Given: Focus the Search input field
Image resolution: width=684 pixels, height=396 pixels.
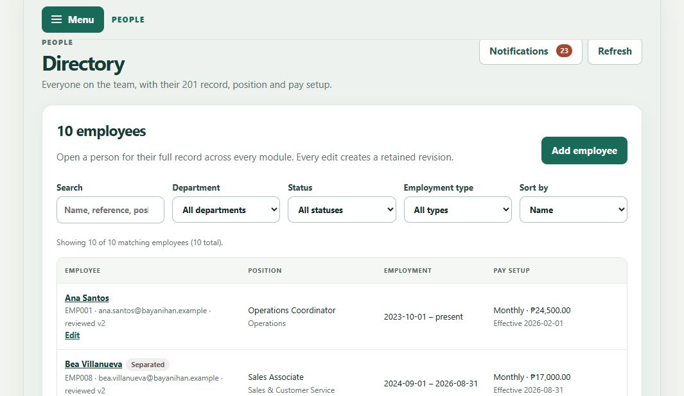Looking at the screenshot, I should (x=110, y=210).
